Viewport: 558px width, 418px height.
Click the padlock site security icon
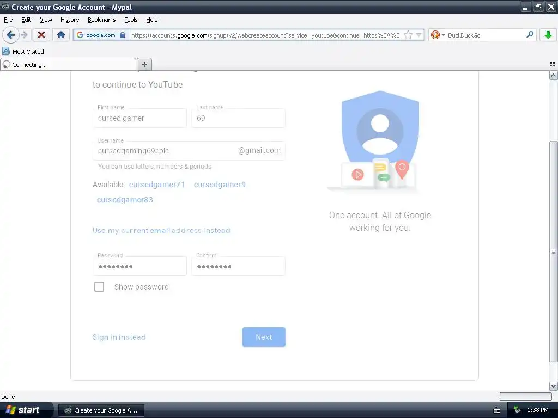pos(123,35)
